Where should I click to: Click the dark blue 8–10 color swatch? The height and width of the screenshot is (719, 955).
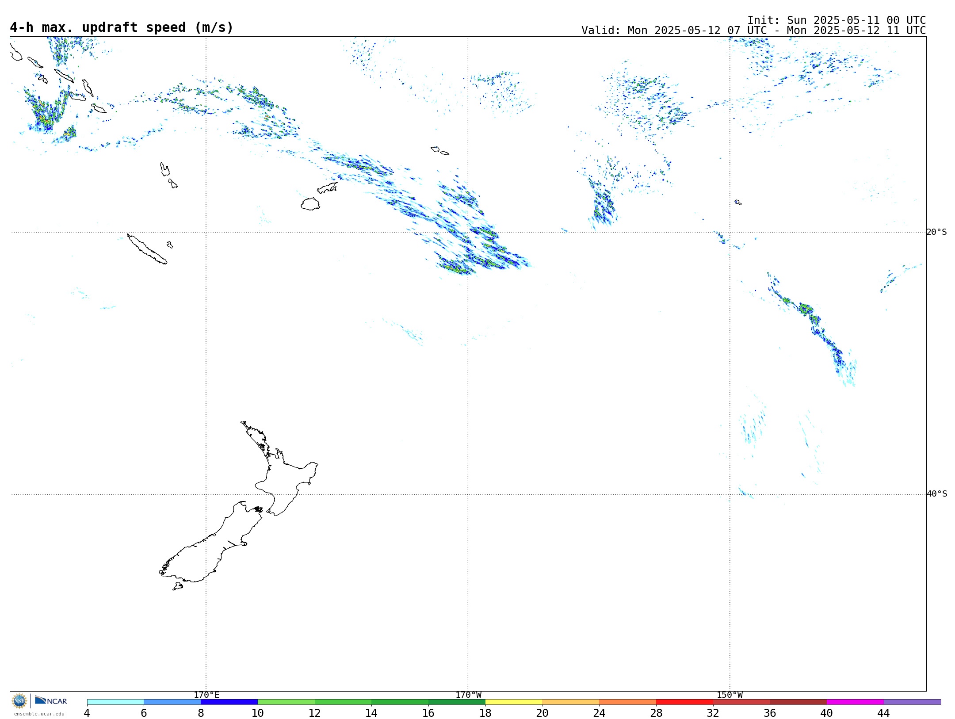click(x=229, y=702)
